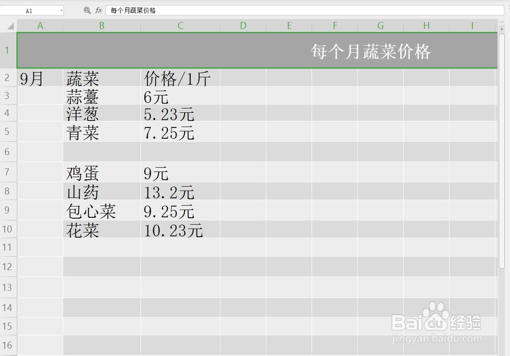Click the Select All corner triangle
Image resolution: width=510 pixels, height=356 pixels.
[10, 26]
